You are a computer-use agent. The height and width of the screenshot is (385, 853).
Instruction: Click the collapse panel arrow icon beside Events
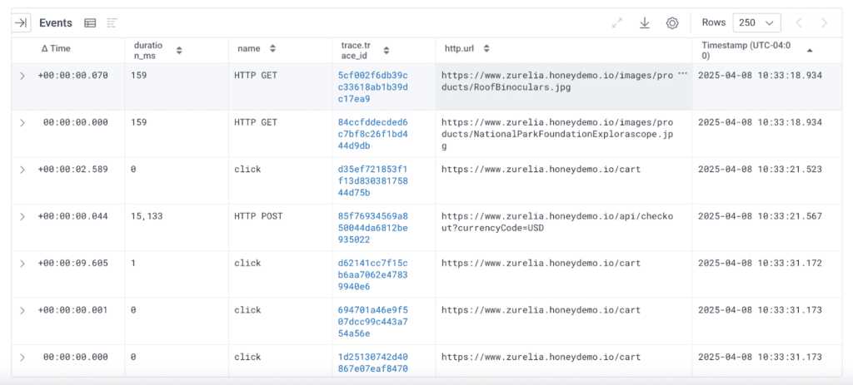tap(22, 23)
